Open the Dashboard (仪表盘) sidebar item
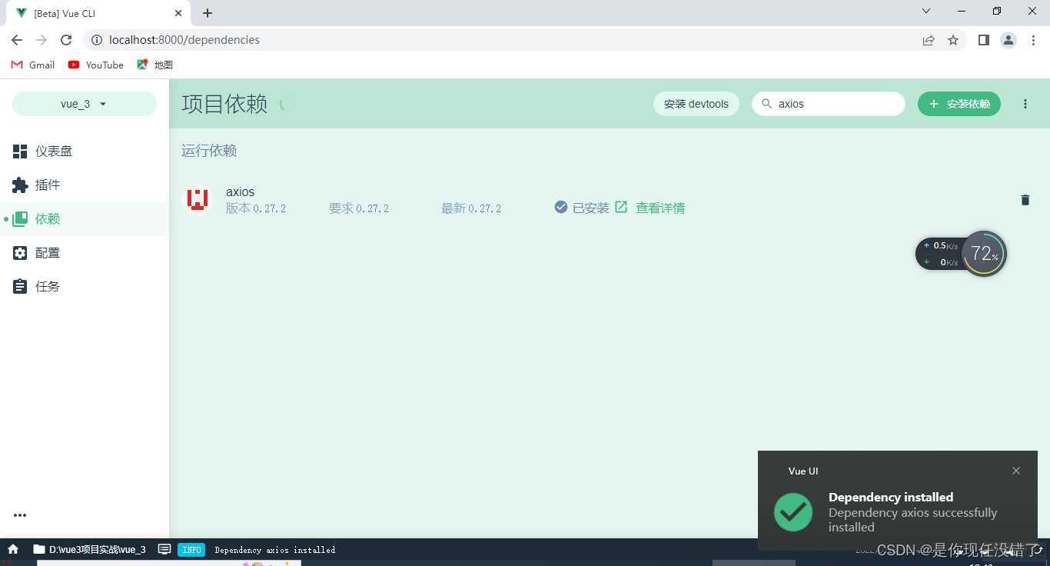This screenshot has height=566, width=1050. coord(85,151)
